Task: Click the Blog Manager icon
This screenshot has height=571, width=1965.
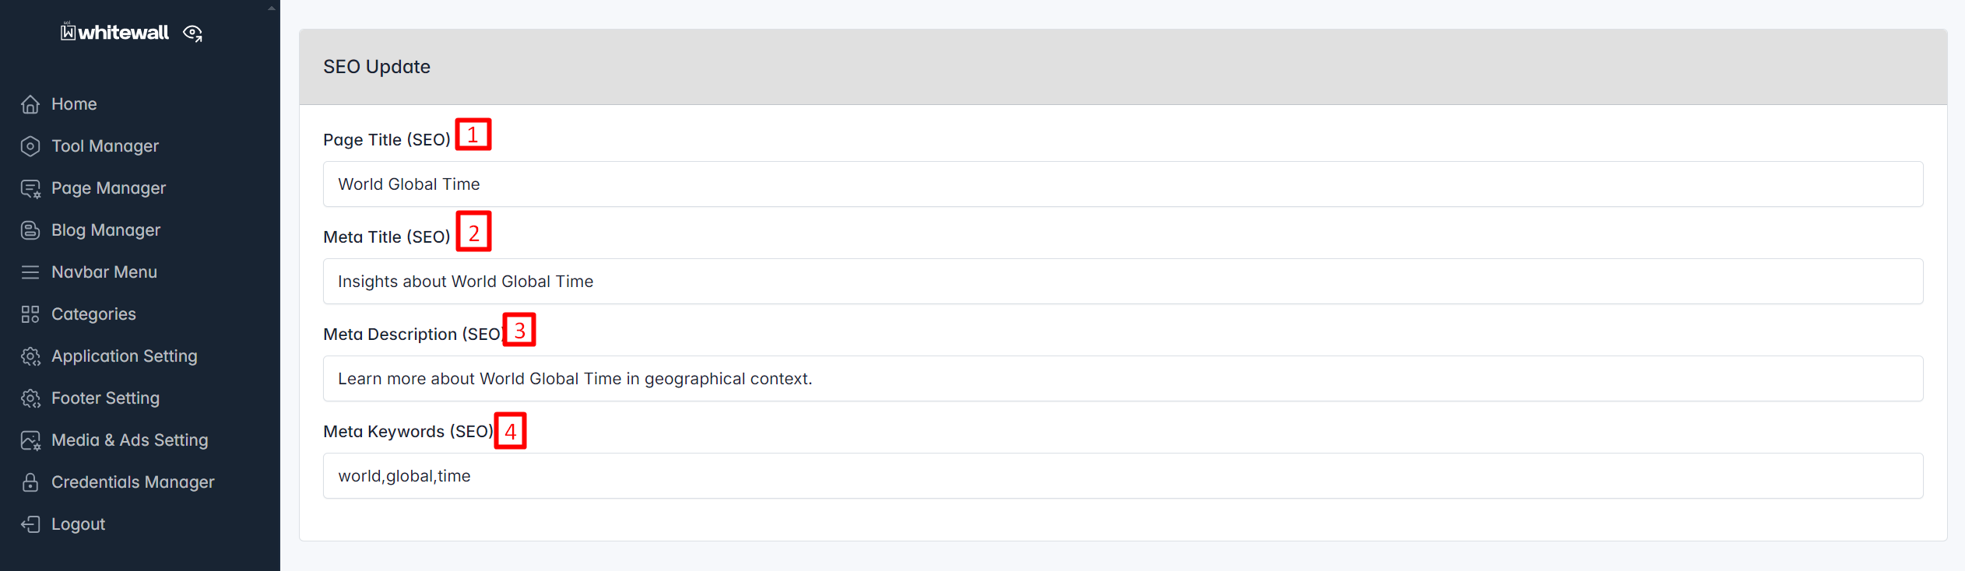Action: coord(30,230)
